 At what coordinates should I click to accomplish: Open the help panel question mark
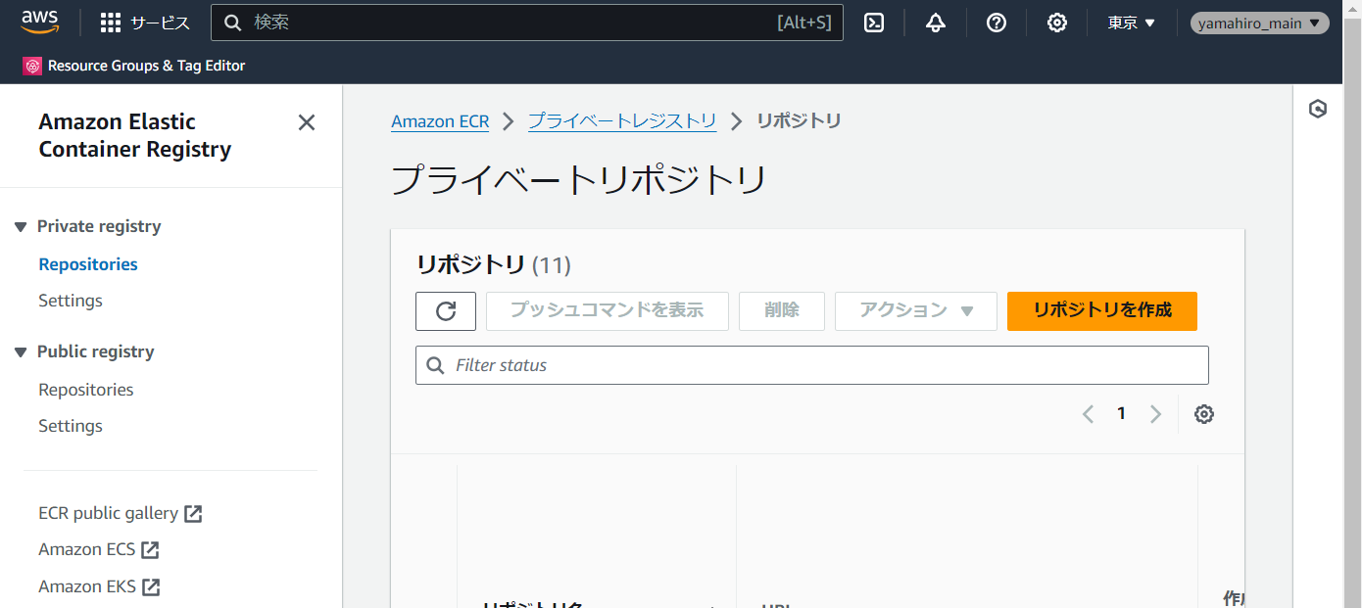(x=997, y=23)
